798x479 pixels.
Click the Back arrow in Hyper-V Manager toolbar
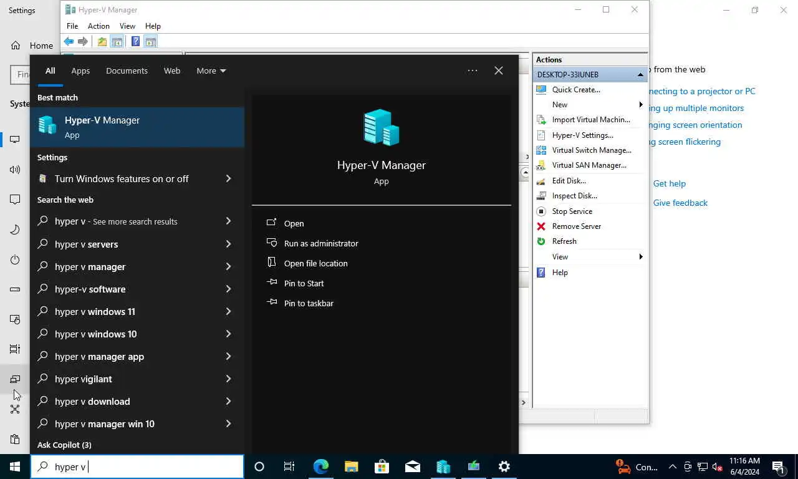[x=69, y=42]
